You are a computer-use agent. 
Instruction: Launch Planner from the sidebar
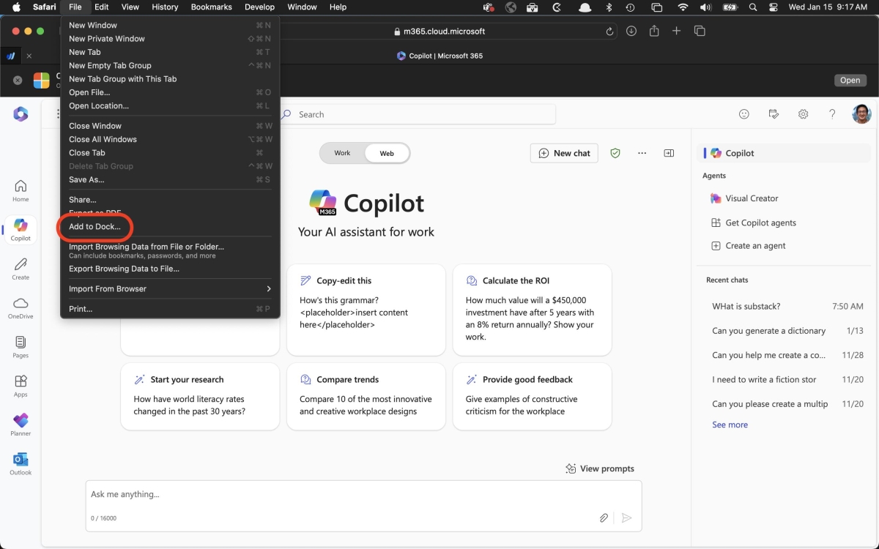pyautogui.click(x=21, y=425)
